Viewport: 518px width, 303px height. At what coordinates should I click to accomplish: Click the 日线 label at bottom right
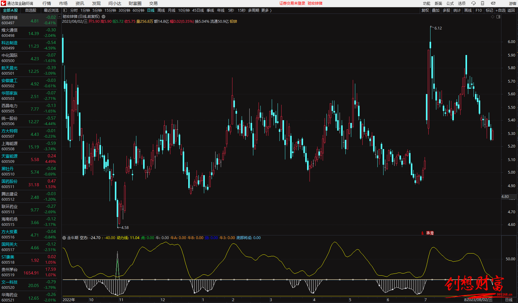pyautogui.click(x=509, y=300)
